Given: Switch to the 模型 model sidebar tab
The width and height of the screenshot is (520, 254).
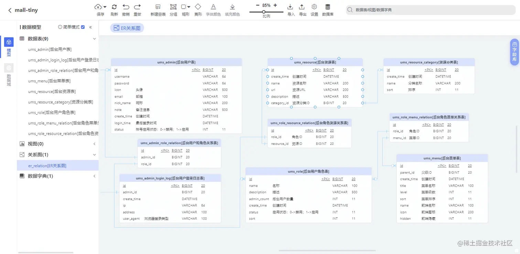Looking at the screenshot, I should coord(9,46).
